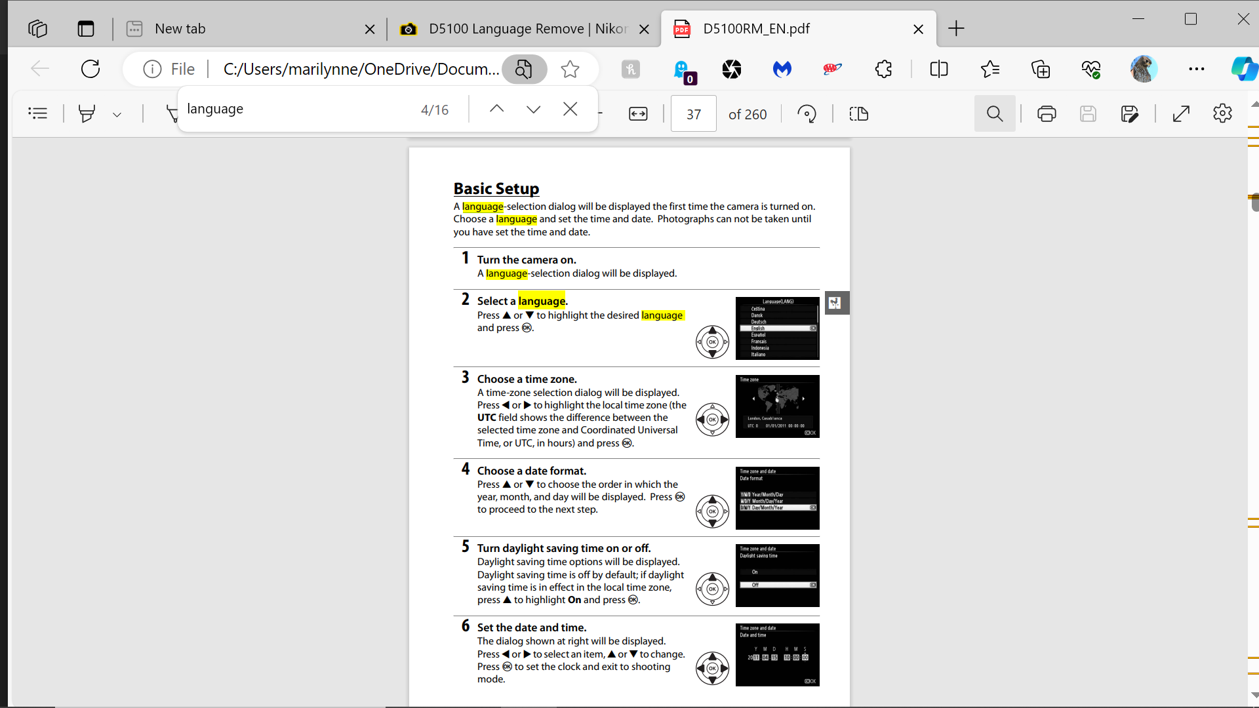Rotate the PDF page

tap(807, 114)
